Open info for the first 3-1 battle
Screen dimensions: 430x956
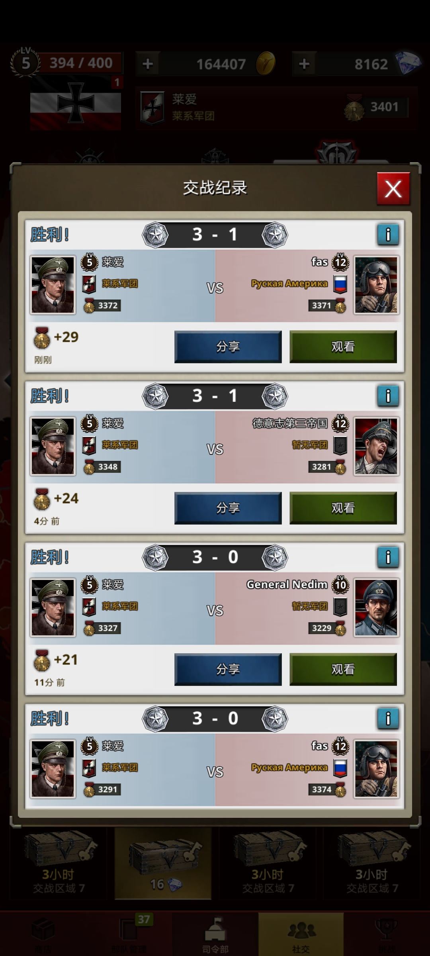click(x=388, y=234)
